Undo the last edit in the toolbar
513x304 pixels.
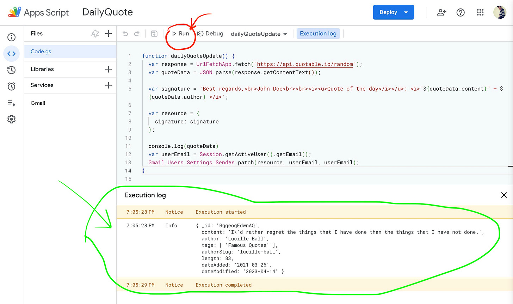(125, 34)
